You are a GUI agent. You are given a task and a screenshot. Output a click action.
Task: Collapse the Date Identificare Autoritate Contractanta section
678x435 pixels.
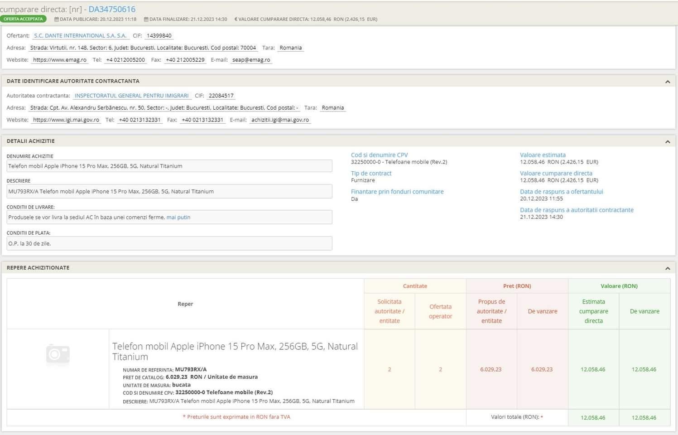click(x=668, y=82)
